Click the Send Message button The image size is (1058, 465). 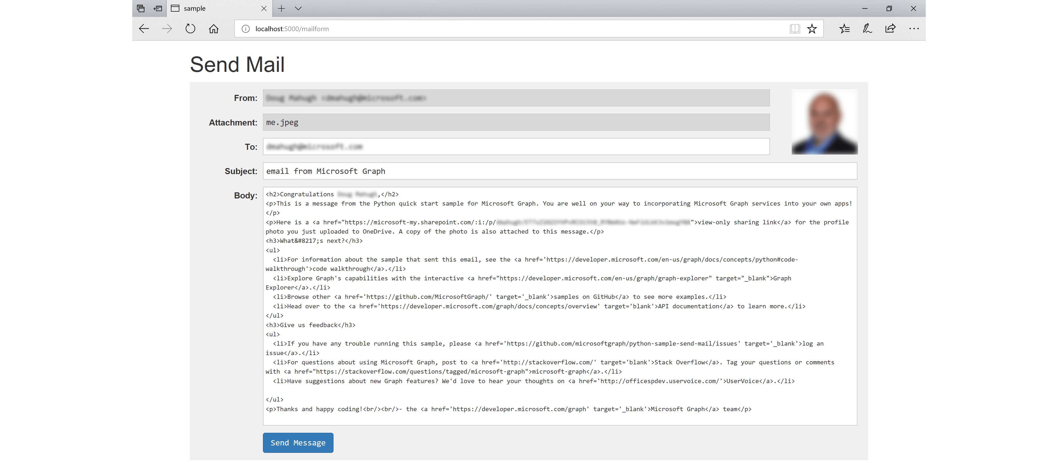point(298,443)
